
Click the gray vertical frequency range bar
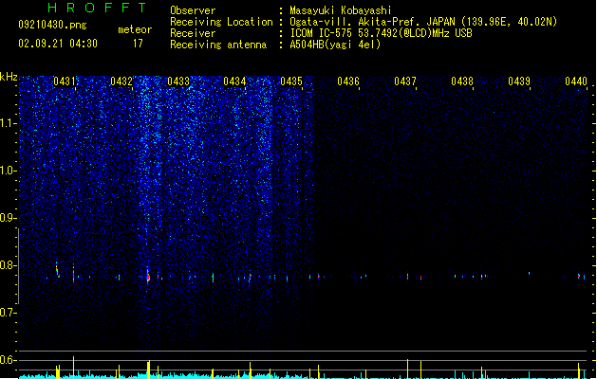pyautogui.click(x=19, y=265)
